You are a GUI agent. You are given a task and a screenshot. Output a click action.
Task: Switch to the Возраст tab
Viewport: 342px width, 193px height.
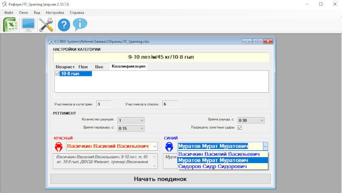pos(65,67)
